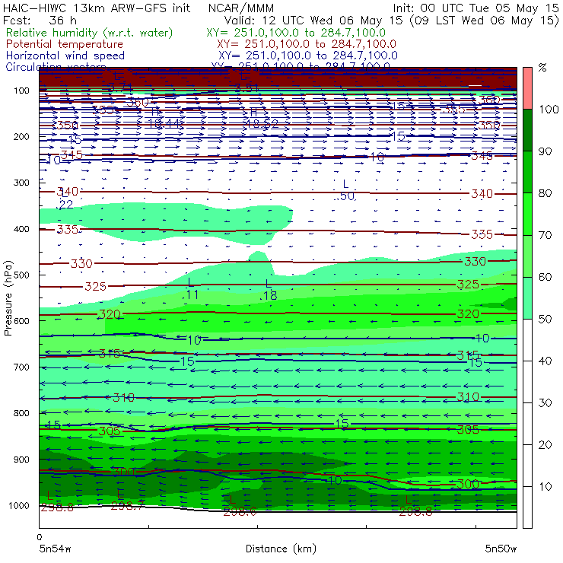Click the '%' unit label above the colorbar
Screen dimensions: 563x563
[542, 68]
